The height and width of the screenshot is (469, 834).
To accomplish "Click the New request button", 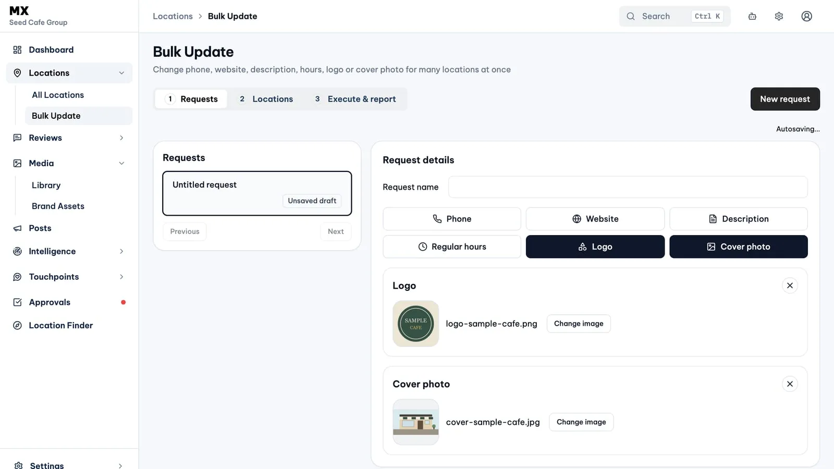I will (785, 99).
